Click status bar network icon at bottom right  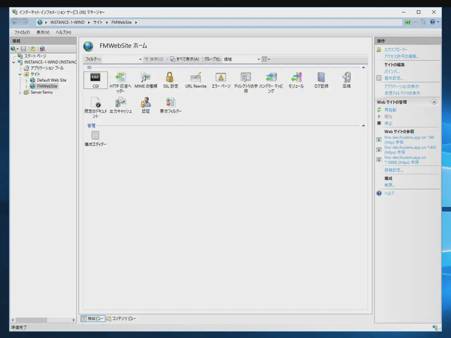435,327
